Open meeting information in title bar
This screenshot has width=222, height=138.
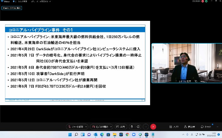coord(20,1)
